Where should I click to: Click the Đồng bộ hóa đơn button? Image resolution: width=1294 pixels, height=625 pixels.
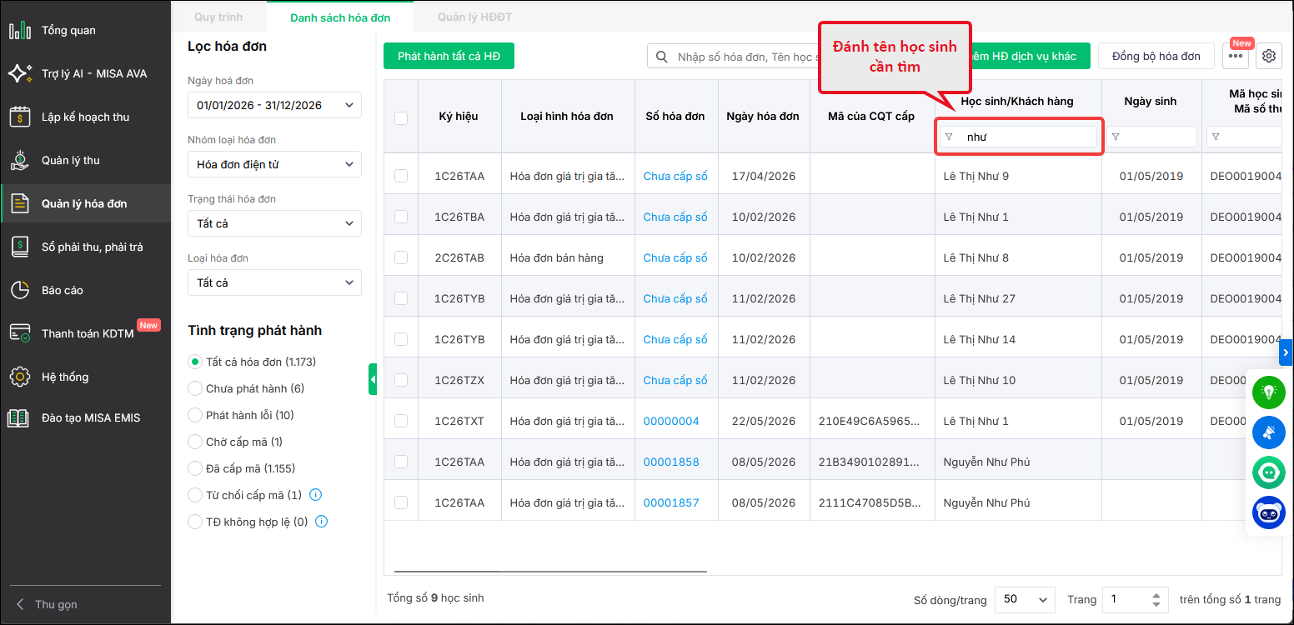pyautogui.click(x=1156, y=56)
